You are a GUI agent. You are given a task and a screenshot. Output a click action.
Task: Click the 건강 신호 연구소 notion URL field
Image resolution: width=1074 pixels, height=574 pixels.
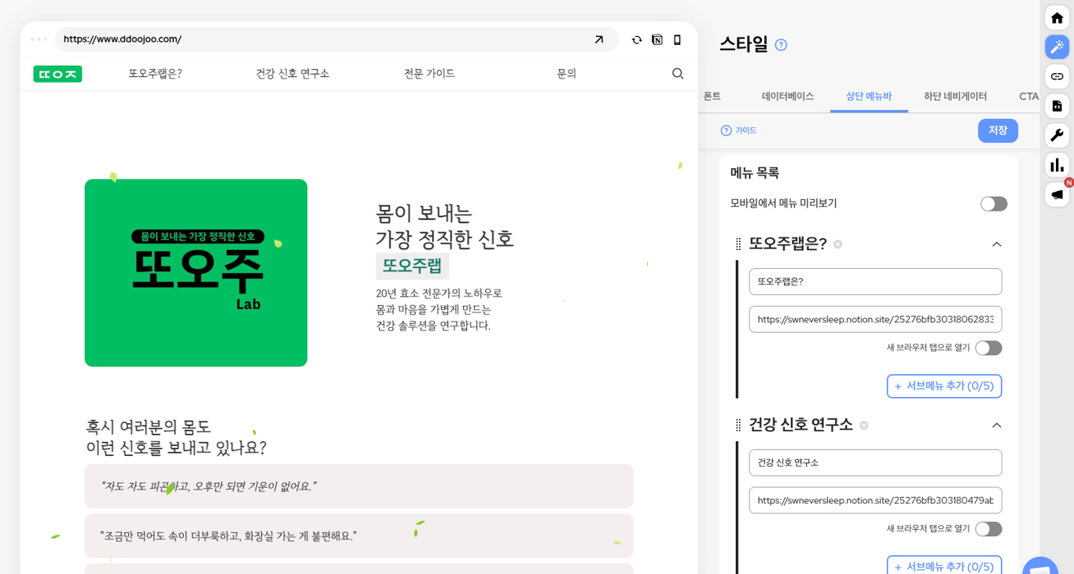(875, 500)
